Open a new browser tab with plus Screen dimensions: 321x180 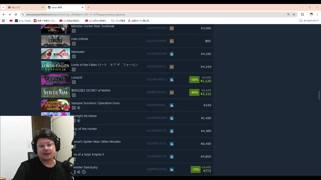(89, 7)
